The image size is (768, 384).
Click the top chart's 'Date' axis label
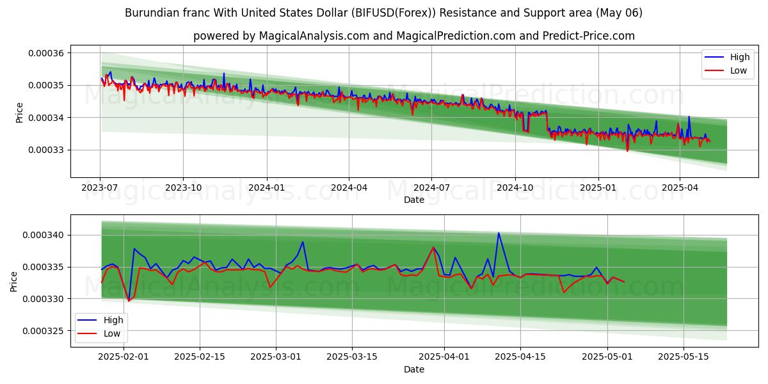coord(414,200)
